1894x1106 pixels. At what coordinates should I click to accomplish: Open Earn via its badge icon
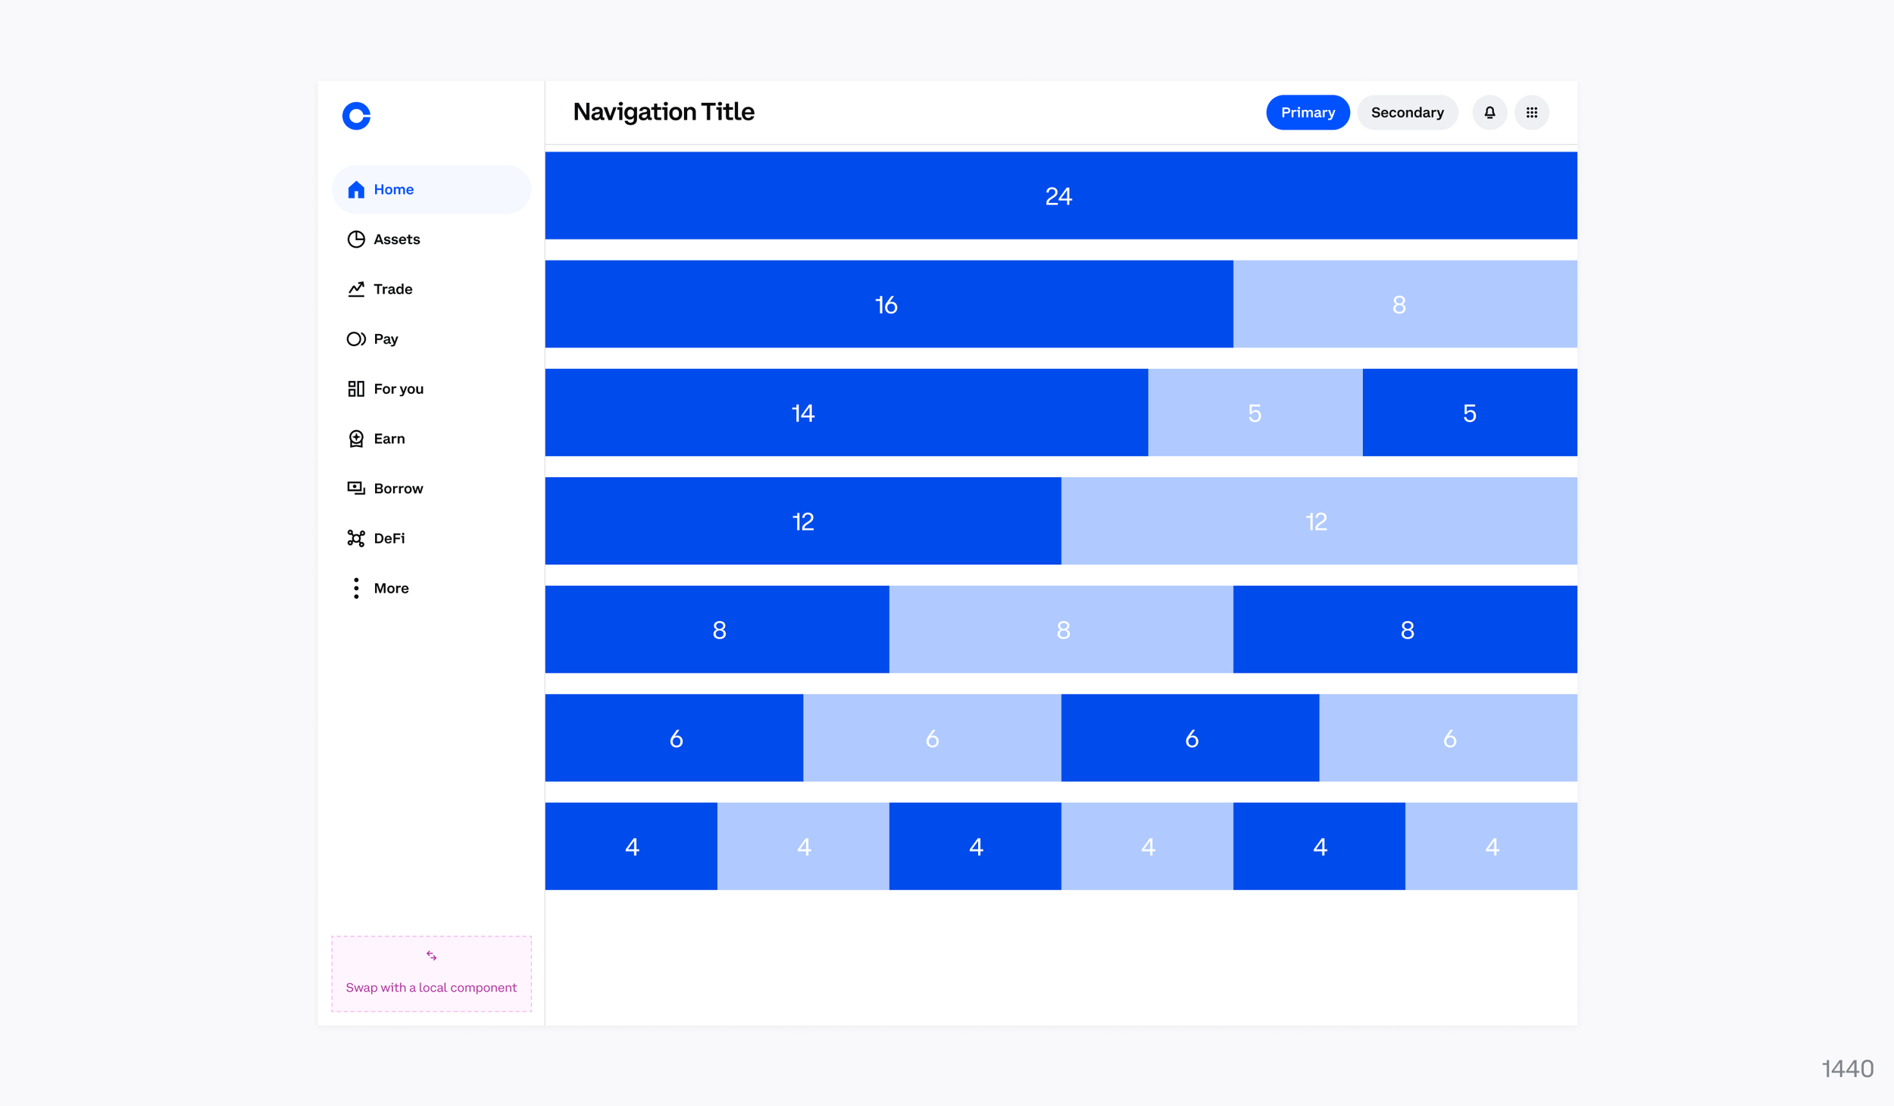tap(356, 439)
